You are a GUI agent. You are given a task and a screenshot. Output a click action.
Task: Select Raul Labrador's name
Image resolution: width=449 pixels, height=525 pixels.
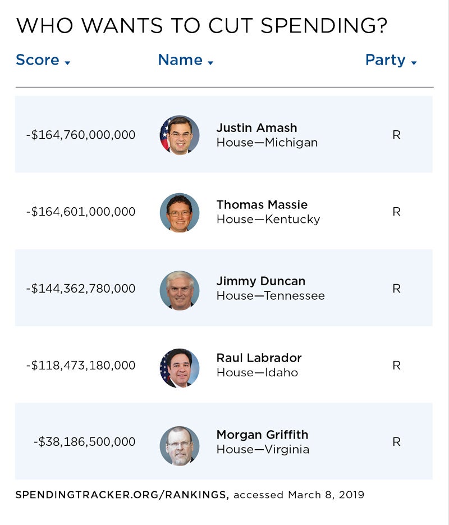(x=259, y=358)
